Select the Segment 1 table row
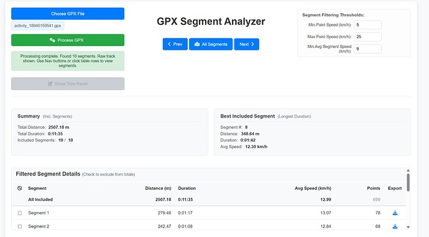 tap(208, 213)
